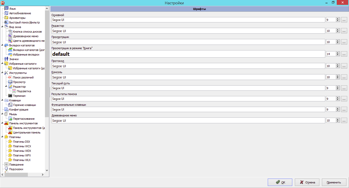
Task: Increase the Основной font size spinner
Action: click(338, 19)
